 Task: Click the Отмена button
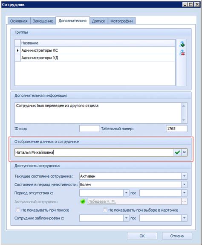(x=177, y=236)
